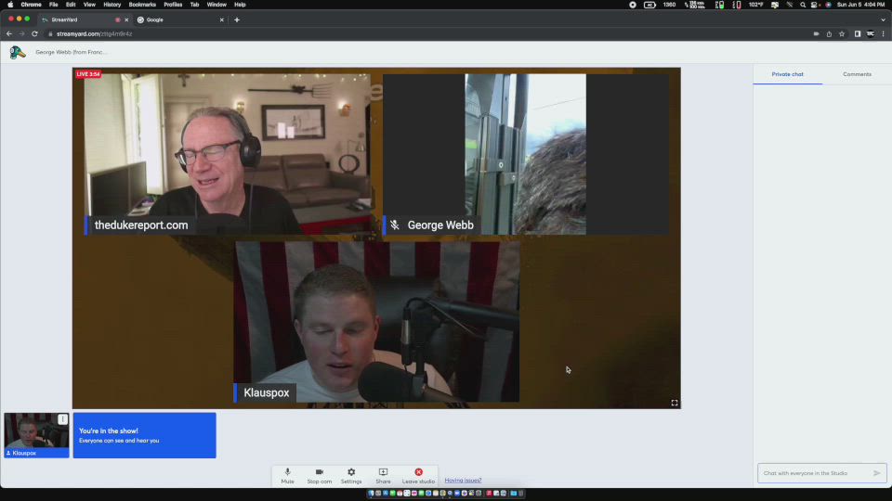Click the studio chat input field
The width and height of the screenshot is (892, 501).
coord(813,473)
